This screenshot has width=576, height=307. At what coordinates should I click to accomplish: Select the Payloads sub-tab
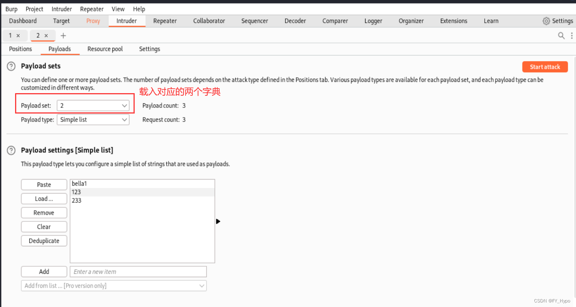[60, 49]
